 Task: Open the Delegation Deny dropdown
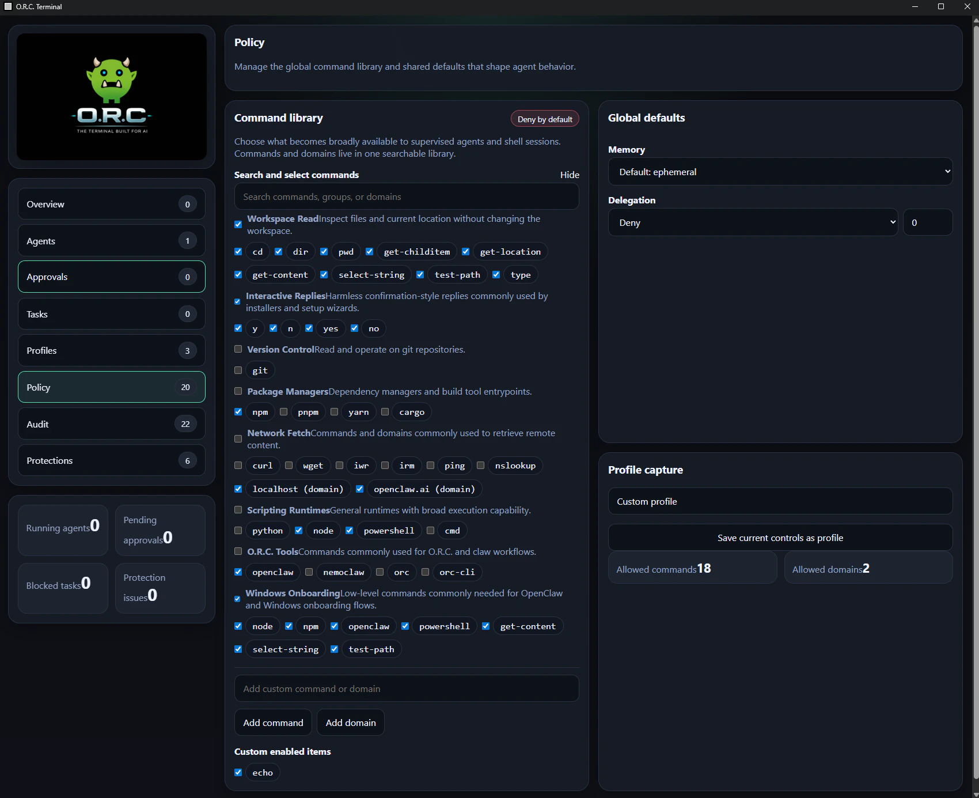click(753, 222)
